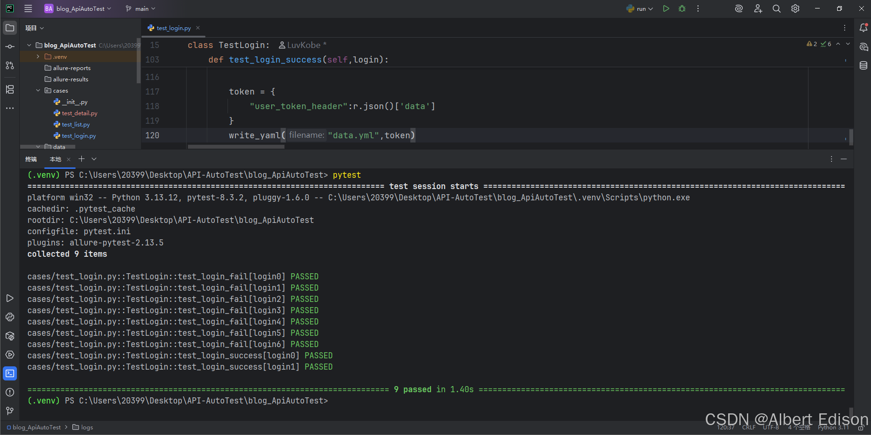Open the blog_ApiAutoTest project dropdown
871x435 pixels.
pos(78,8)
